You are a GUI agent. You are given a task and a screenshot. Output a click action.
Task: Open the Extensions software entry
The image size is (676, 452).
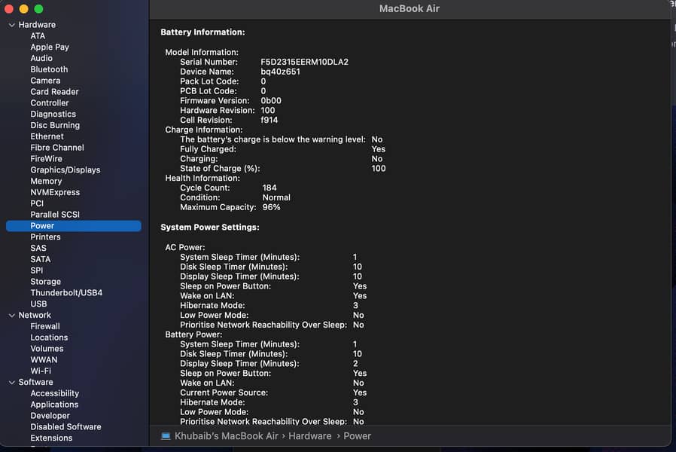[x=51, y=438]
